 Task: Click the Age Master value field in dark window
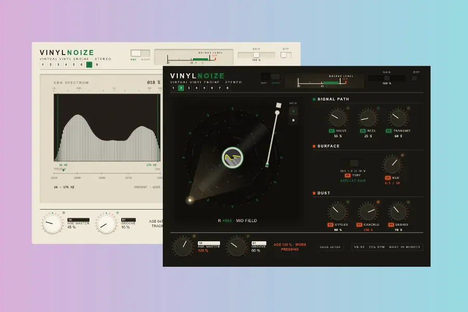209,243
